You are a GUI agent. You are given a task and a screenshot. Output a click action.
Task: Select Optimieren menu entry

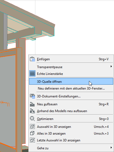(x=71, y=119)
